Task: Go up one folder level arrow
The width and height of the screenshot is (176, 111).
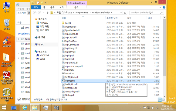Action: pos(47,13)
